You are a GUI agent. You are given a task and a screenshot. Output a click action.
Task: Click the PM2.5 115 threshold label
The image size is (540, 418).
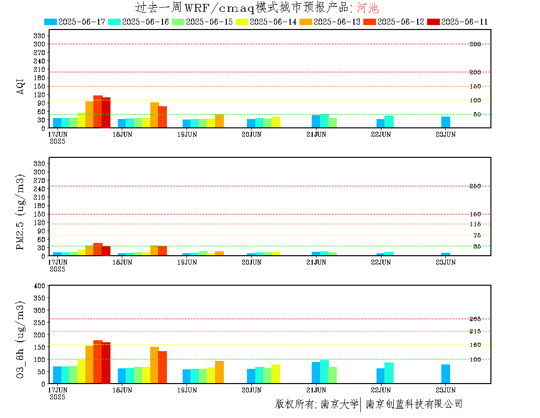tap(475, 224)
